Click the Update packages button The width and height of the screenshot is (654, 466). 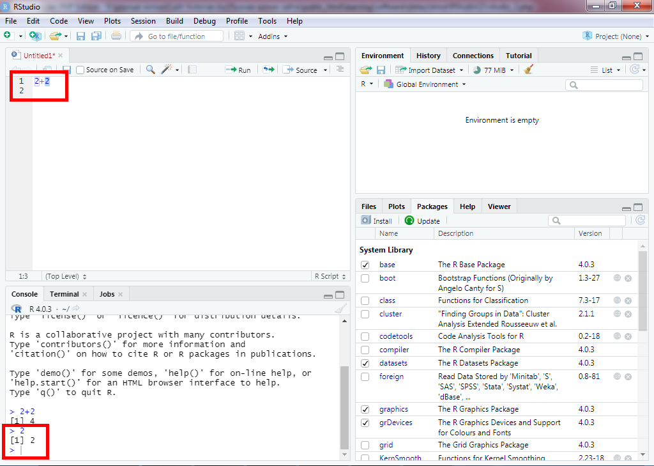pos(422,221)
